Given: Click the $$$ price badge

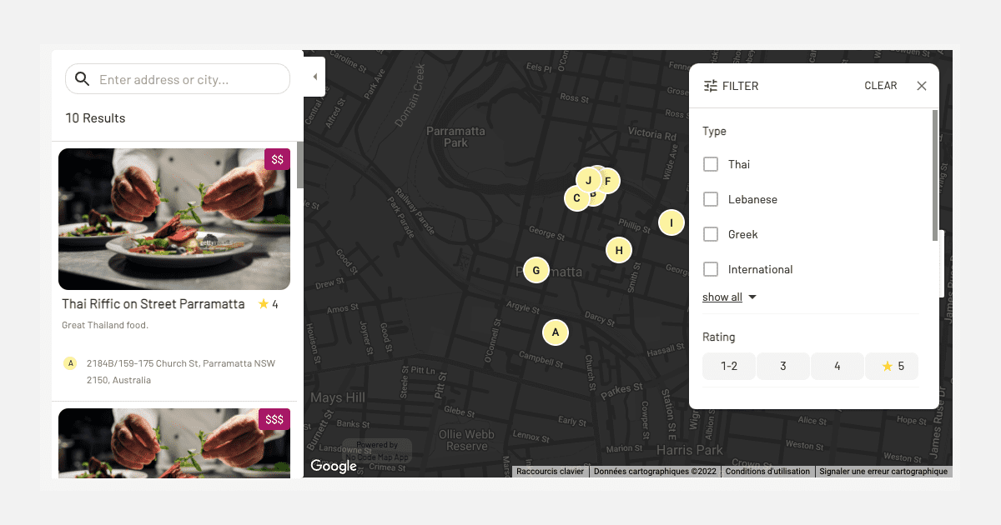Looking at the screenshot, I should coord(274,419).
